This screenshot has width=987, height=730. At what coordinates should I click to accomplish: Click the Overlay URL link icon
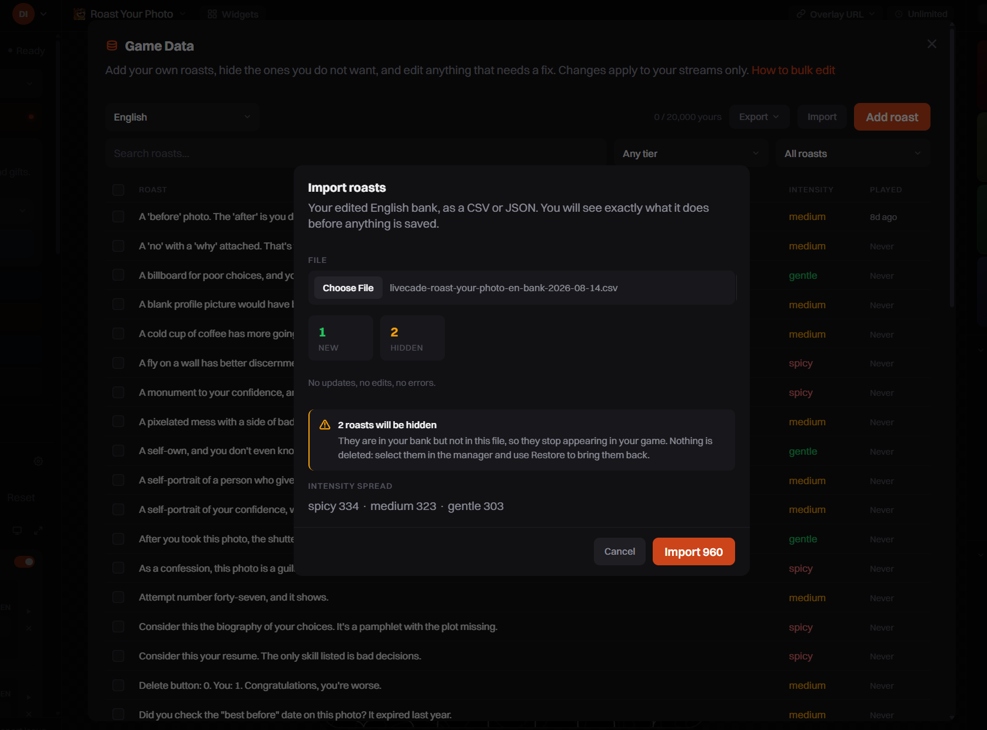(800, 14)
